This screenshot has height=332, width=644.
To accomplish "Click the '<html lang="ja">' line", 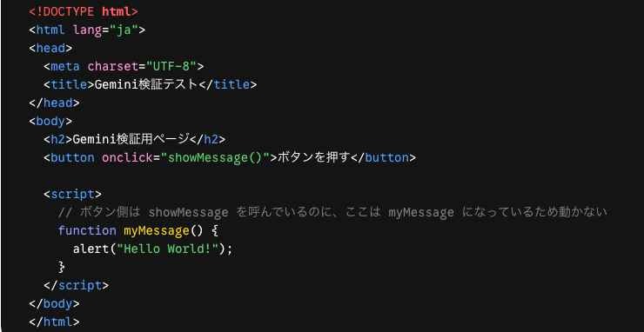I will (x=87, y=30).
